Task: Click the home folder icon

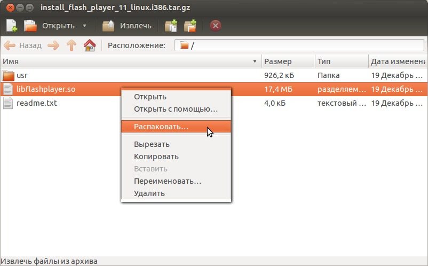Action: coord(90,45)
